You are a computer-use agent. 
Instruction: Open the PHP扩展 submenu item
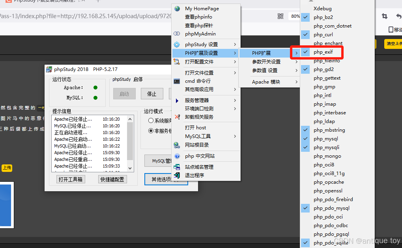tap(269, 53)
